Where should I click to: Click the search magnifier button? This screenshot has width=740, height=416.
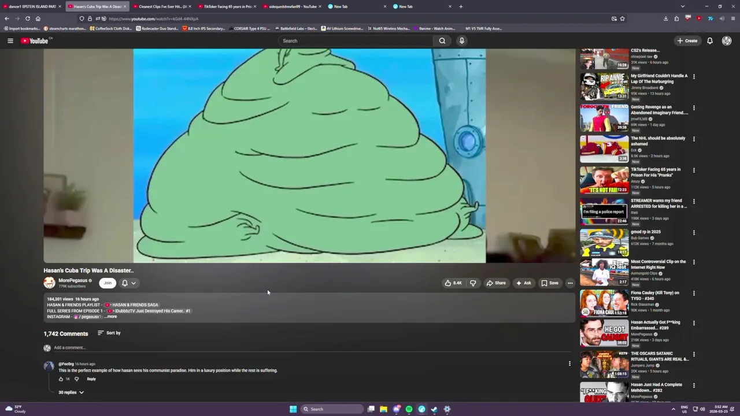tap(442, 40)
